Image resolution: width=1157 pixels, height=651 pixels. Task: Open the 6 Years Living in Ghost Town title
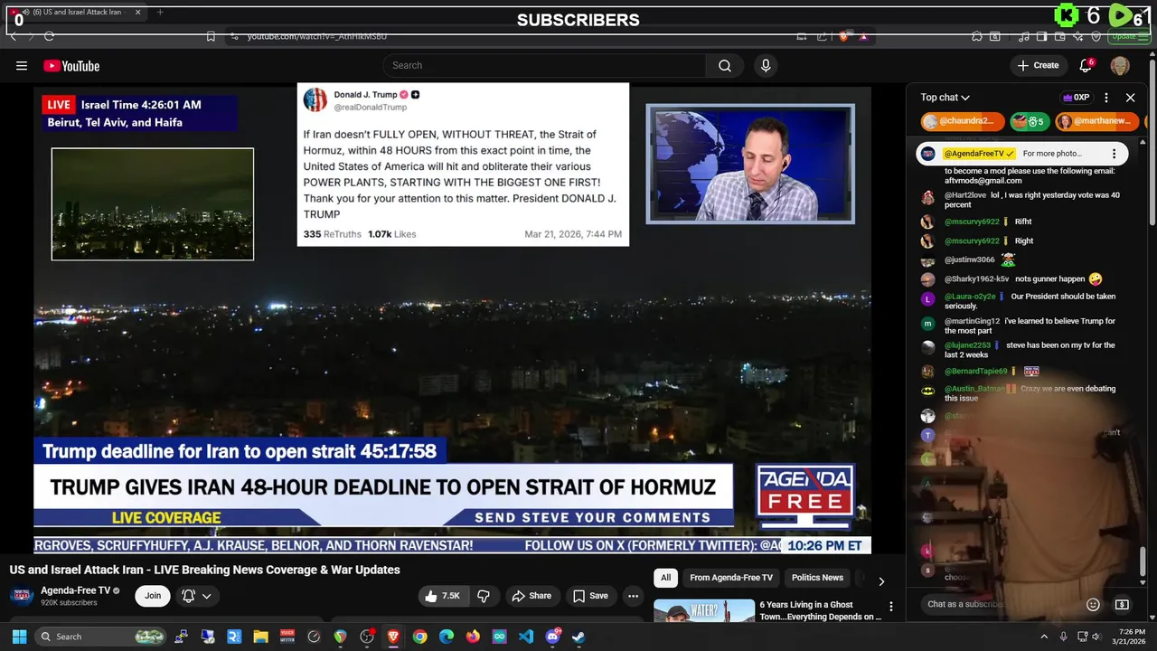pyautogui.click(x=820, y=610)
